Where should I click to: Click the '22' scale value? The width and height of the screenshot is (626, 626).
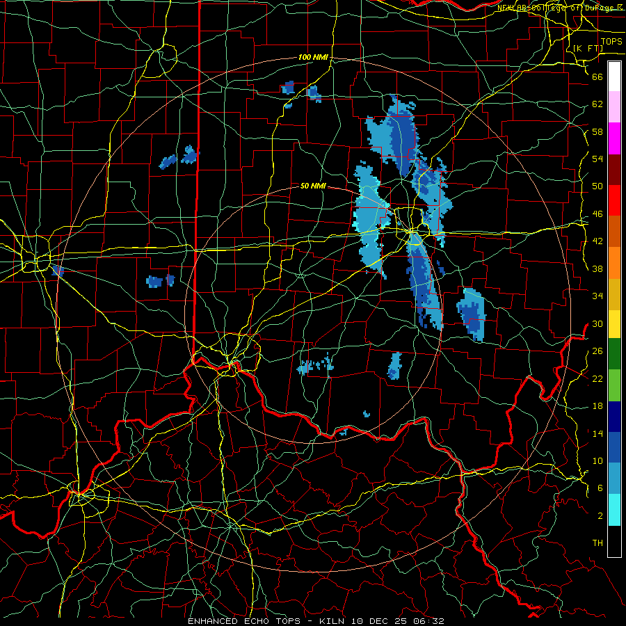[597, 378]
